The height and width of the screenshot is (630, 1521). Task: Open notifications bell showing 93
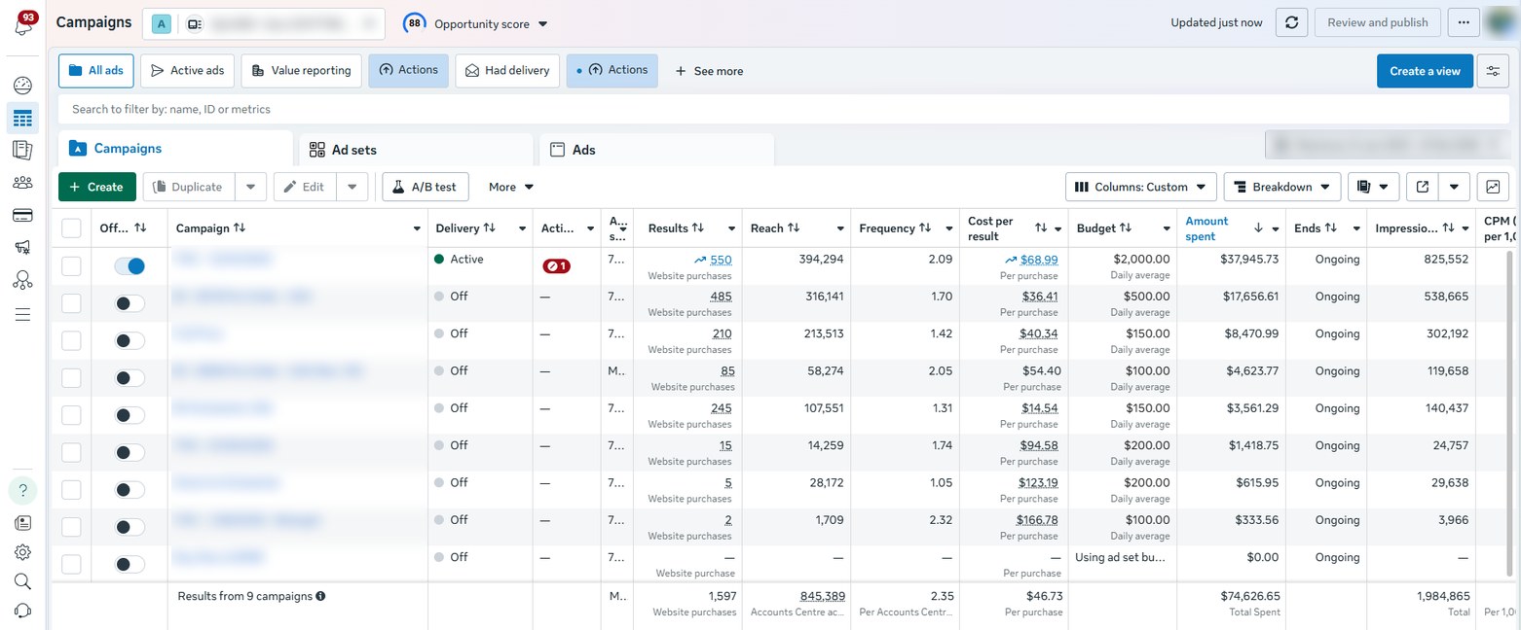(x=23, y=24)
